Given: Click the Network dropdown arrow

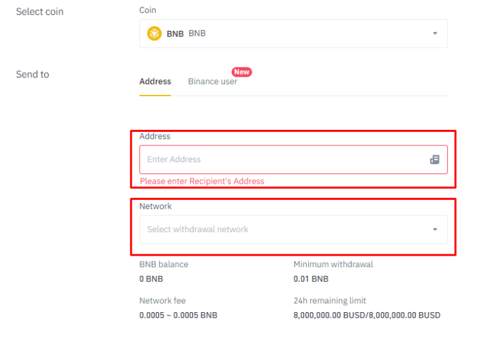Looking at the screenshot, I should [435, 229].
